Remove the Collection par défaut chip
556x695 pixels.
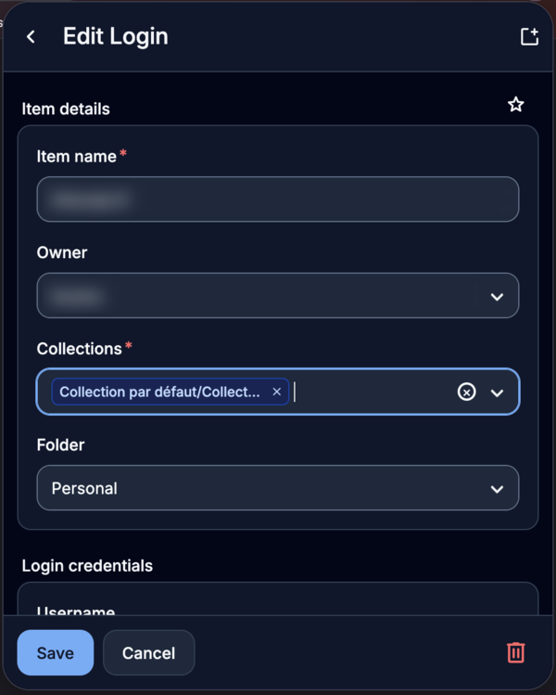pos(277,392)
